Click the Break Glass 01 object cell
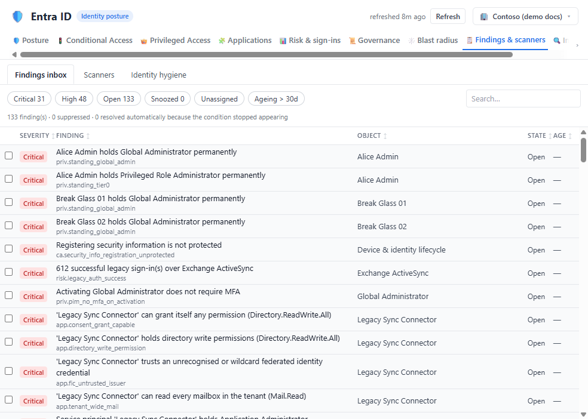The image size is (588, 419). (382, 204)
